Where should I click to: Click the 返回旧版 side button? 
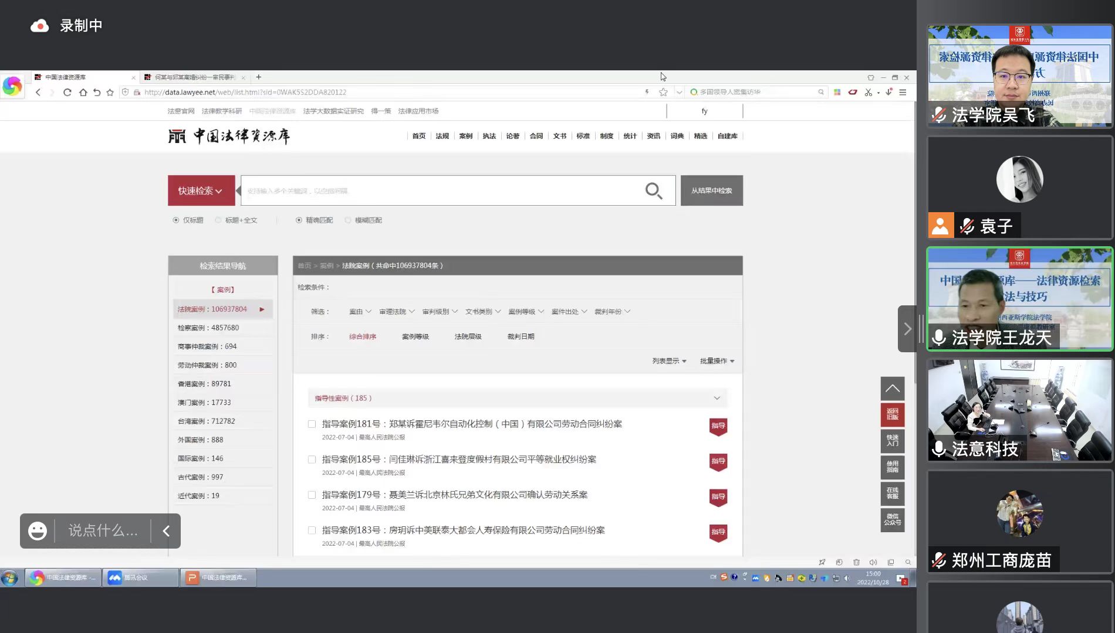(x=893, y=414)
